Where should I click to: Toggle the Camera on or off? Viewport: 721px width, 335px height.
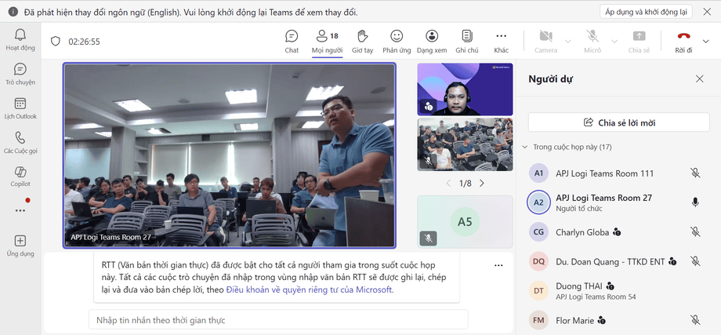pyautogui.click(x=545, y=41)
